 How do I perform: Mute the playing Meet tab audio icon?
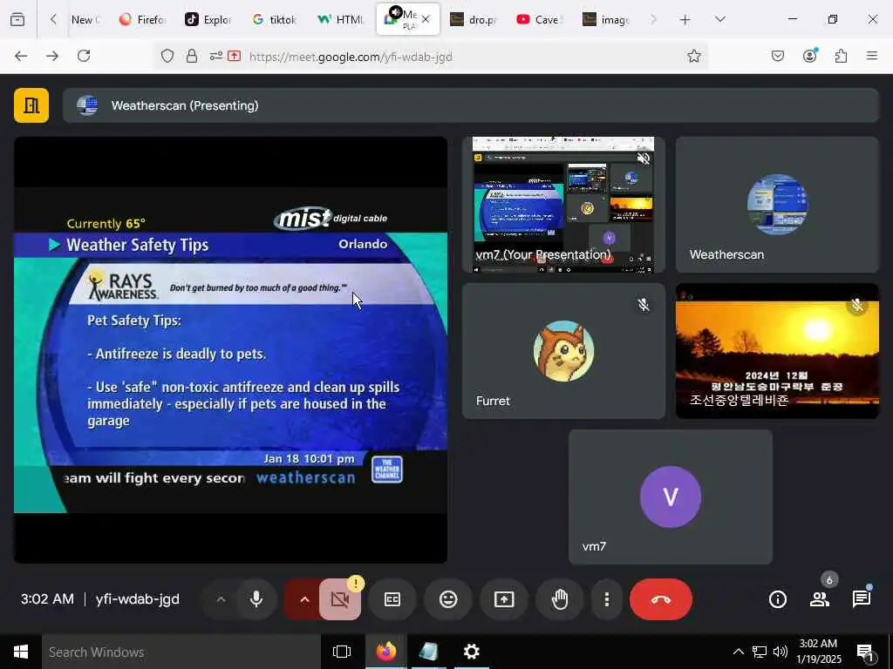[x=395, y=12]
